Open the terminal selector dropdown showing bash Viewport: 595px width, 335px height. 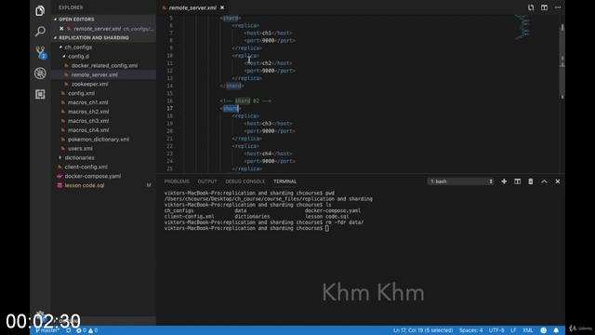[x=461, y=181]
